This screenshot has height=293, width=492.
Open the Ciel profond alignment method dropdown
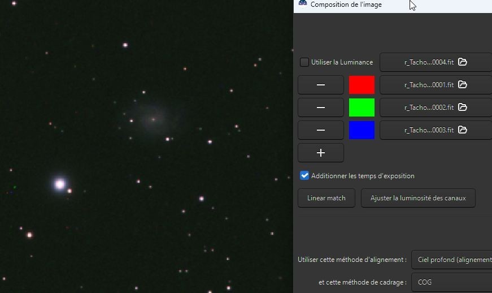click(451, 260)
